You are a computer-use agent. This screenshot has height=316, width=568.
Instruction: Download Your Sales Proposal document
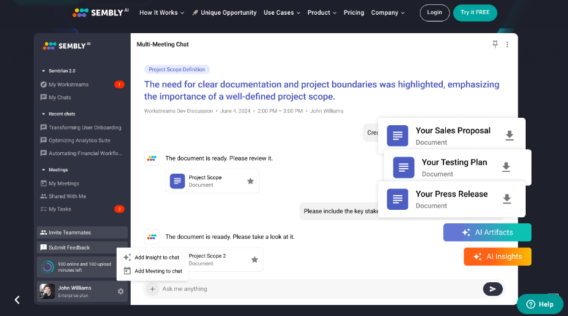pyautogui.click(x=509, y=136)
